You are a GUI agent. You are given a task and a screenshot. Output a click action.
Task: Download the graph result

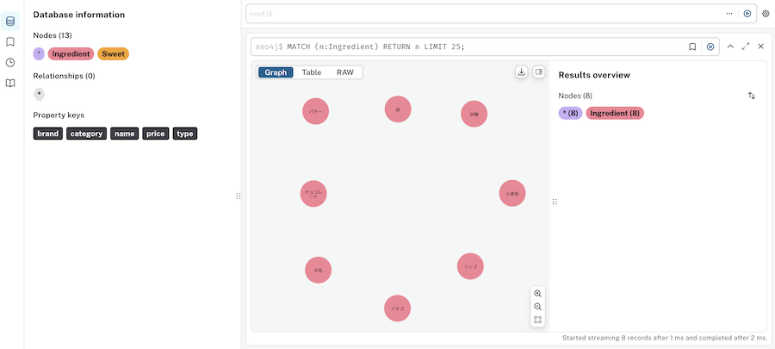click(x=522, y=72)
